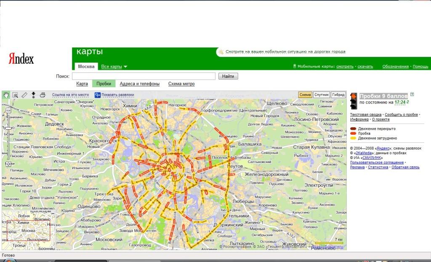The image size is (431, 262).
Task: Open the mobile traffic situation link
Action: point(285,52)
